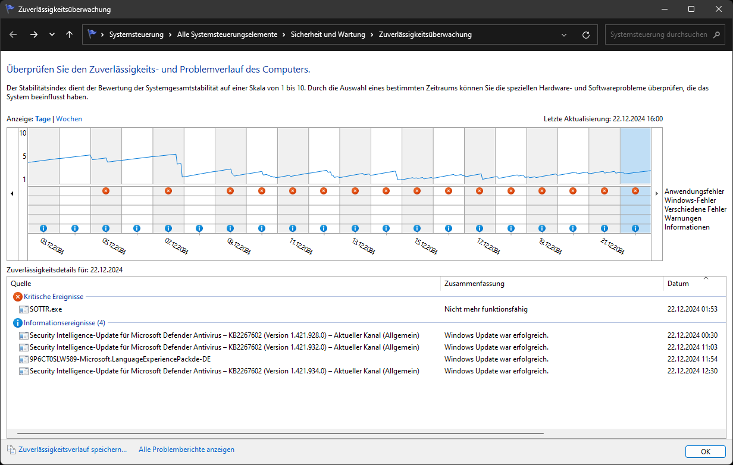Click the information icon for 17.12.2024
Screen dimensions: 733x465
pyautogui.click(x=480, y=228)
